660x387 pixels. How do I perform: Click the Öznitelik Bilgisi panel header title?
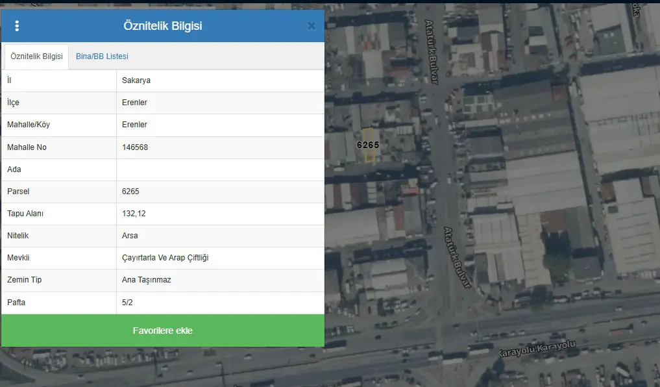(x=163, y=26)
